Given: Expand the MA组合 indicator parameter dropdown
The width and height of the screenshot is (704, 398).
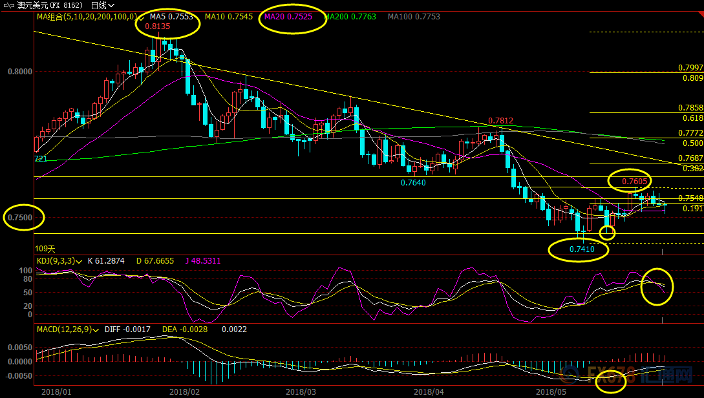Looking at the screenshot, I should pos(142,17).
